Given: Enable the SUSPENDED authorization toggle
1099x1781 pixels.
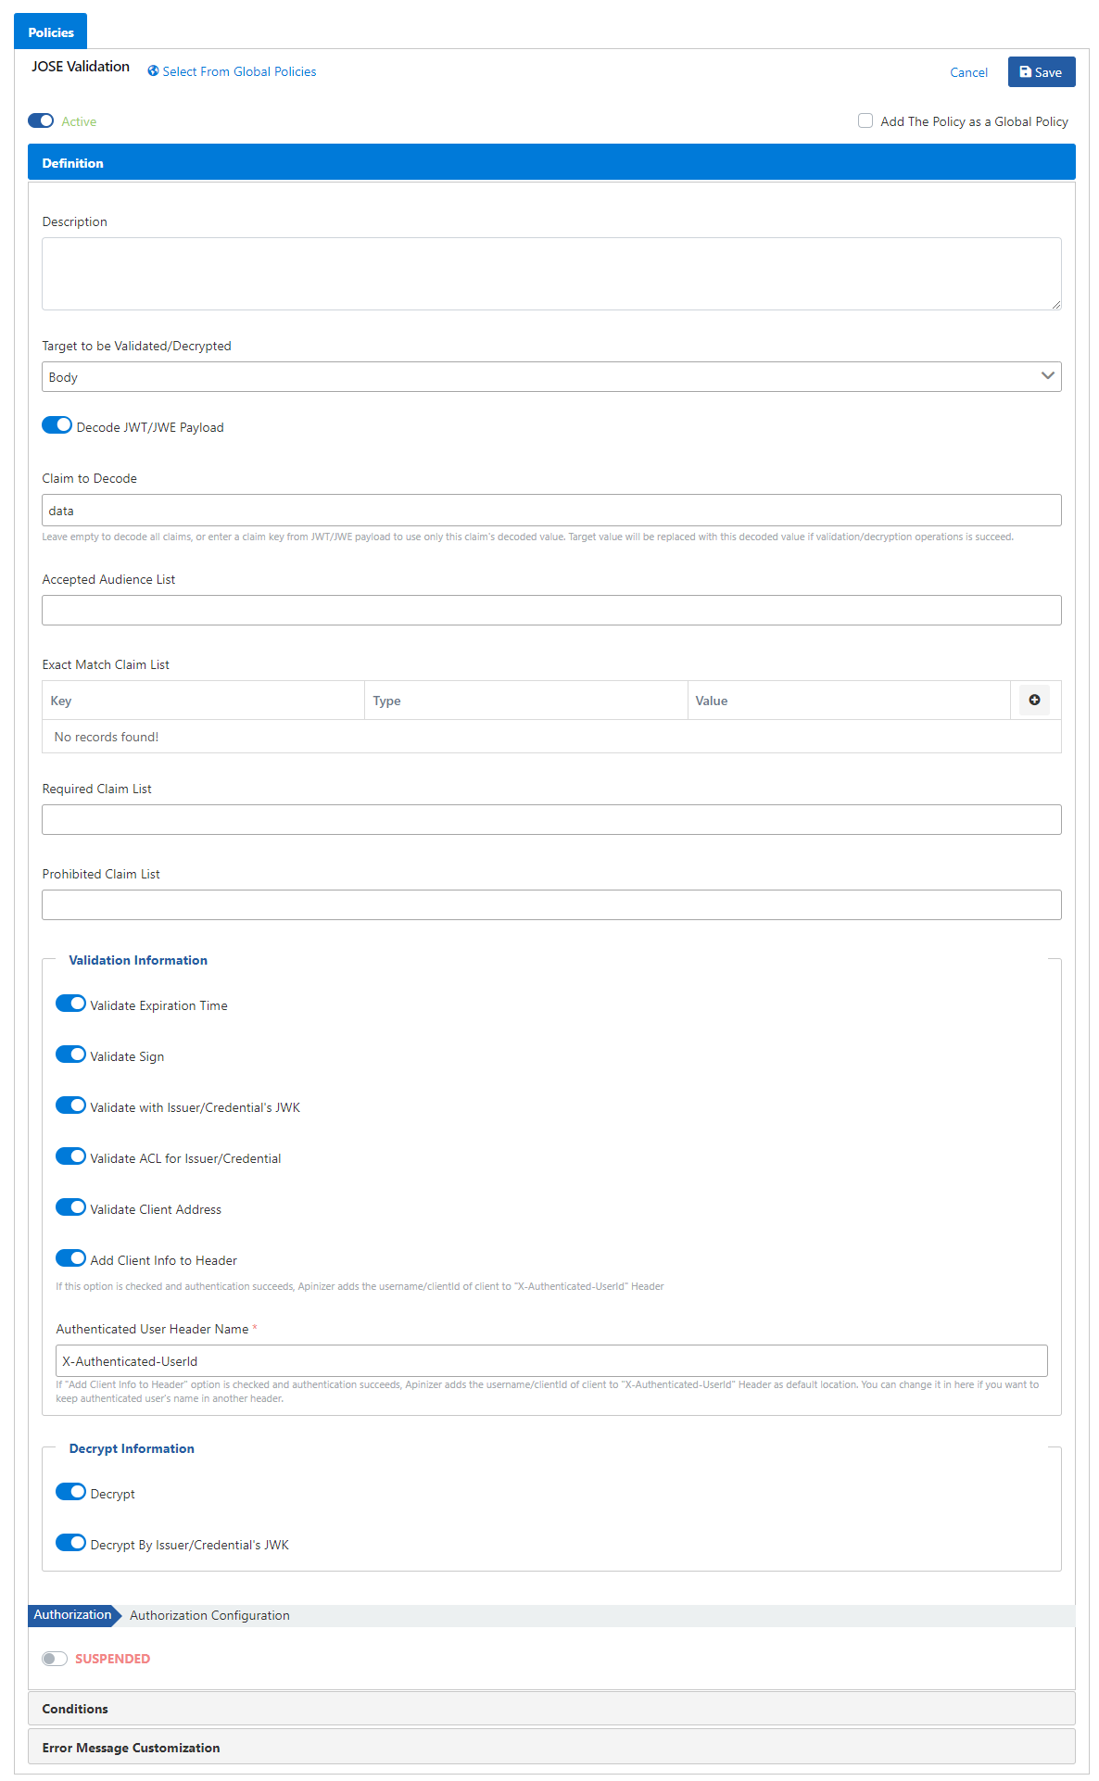Looking at the screenshot, I should tap(55, 1659).
